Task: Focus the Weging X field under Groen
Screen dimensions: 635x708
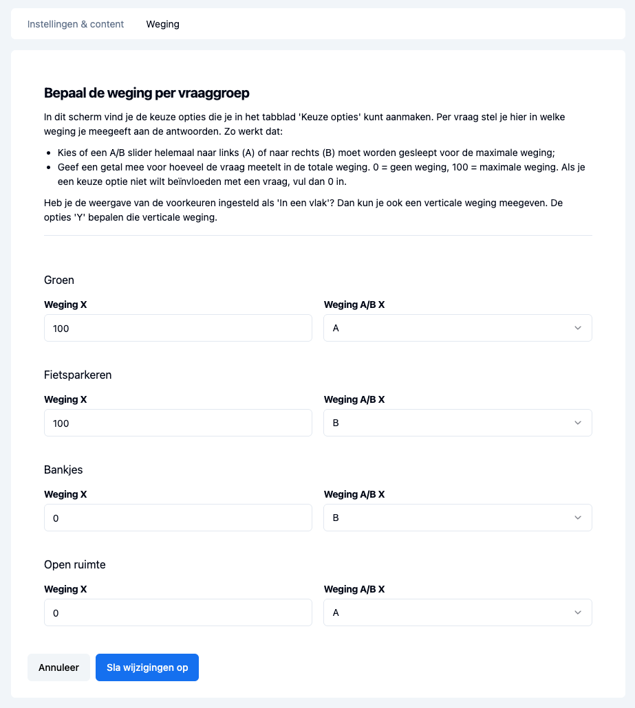Action: (x=178, y=329)
